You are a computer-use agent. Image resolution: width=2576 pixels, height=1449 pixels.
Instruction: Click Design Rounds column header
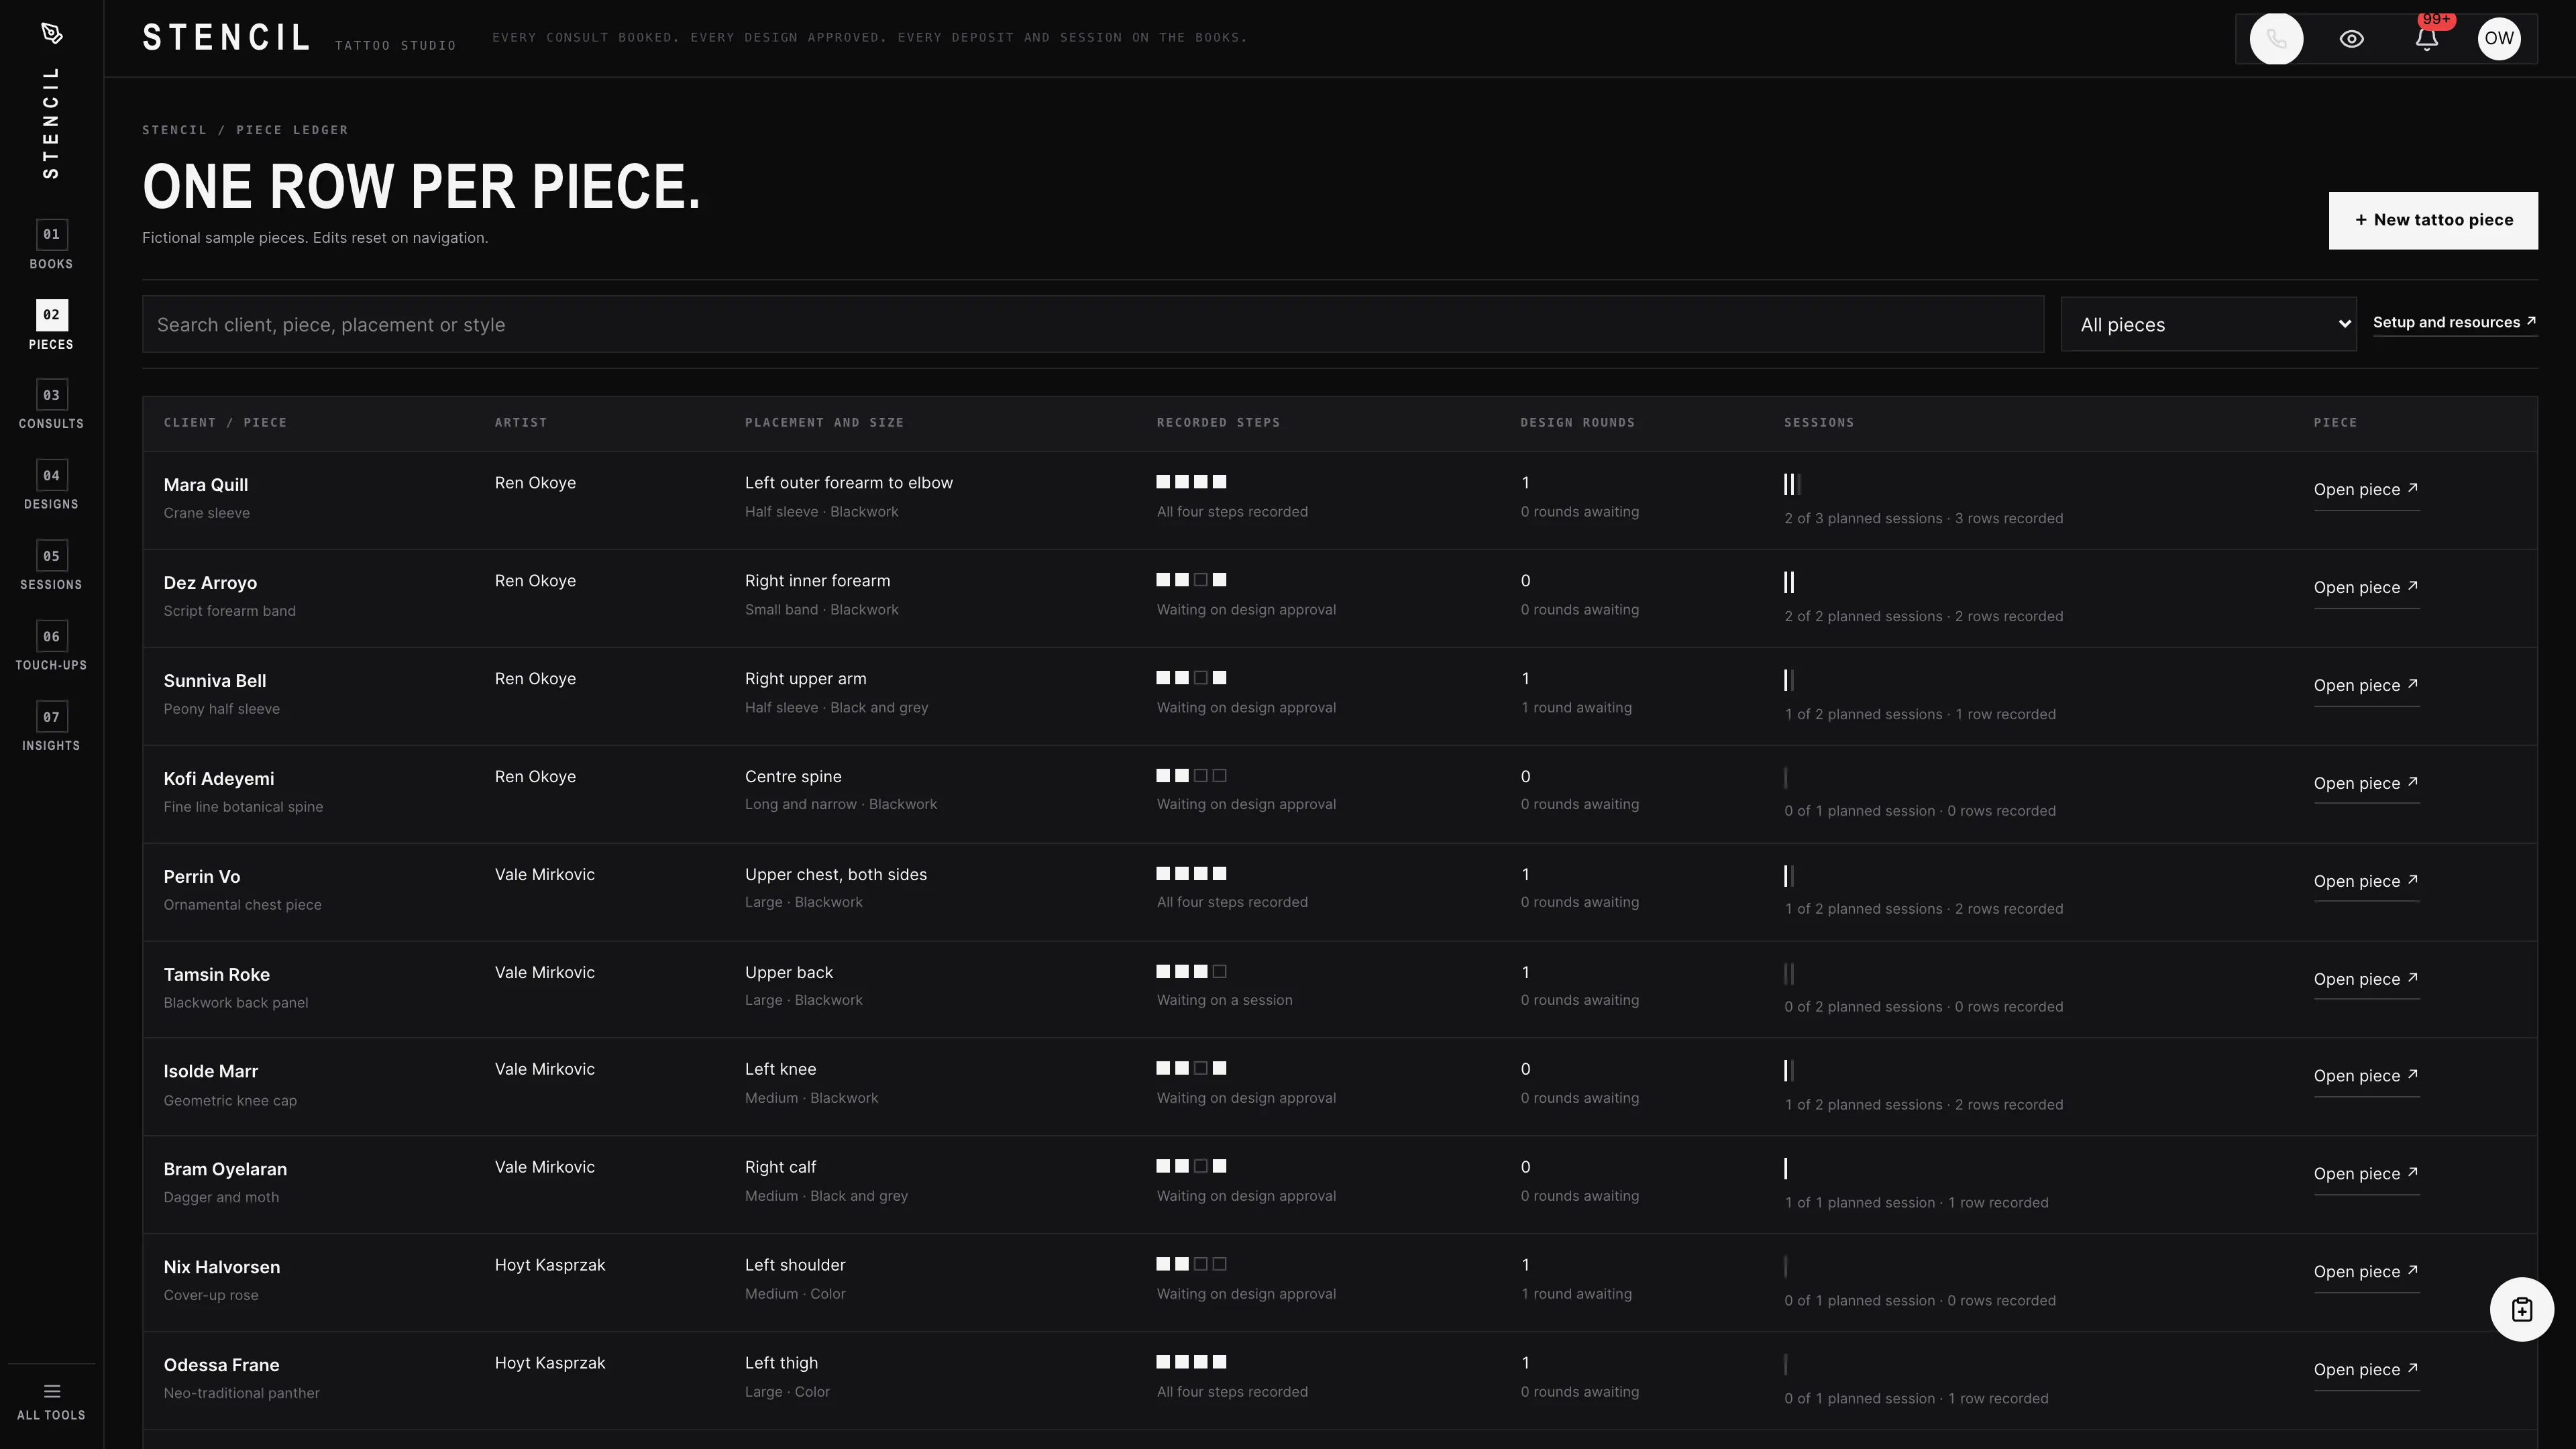1577,423
